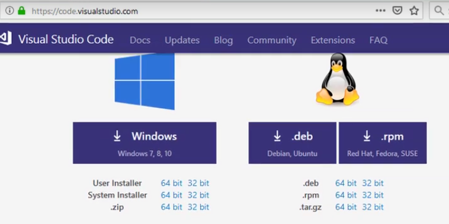Click the site information icon in address bar
The image size is (449, 224).
9,11
